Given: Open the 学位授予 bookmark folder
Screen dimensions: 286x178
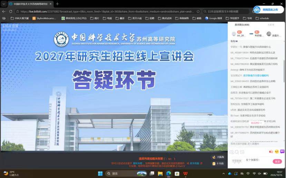Looking at the screenshot, I should [x=233, y=18].
